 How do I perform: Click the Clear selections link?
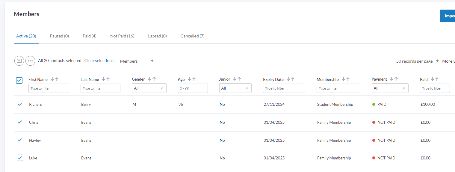tap(99, 61)
